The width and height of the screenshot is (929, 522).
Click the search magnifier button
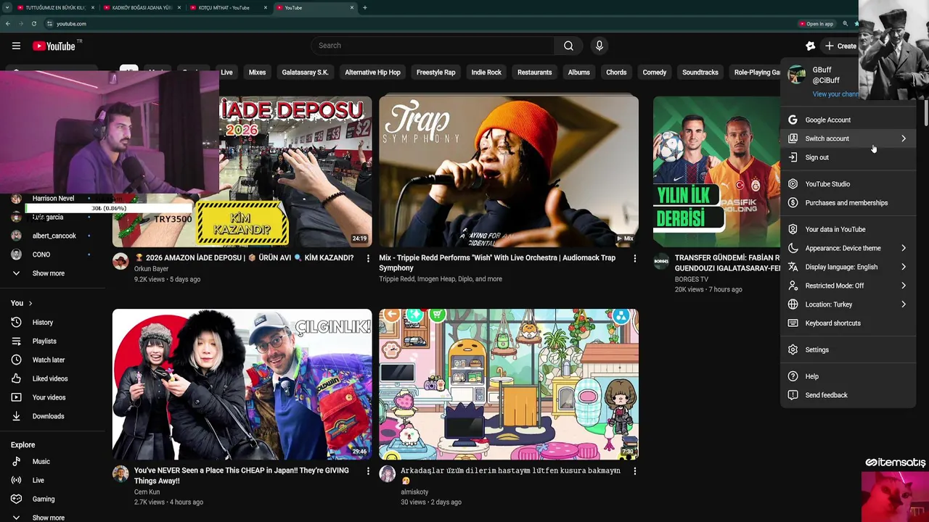point(568,46)
